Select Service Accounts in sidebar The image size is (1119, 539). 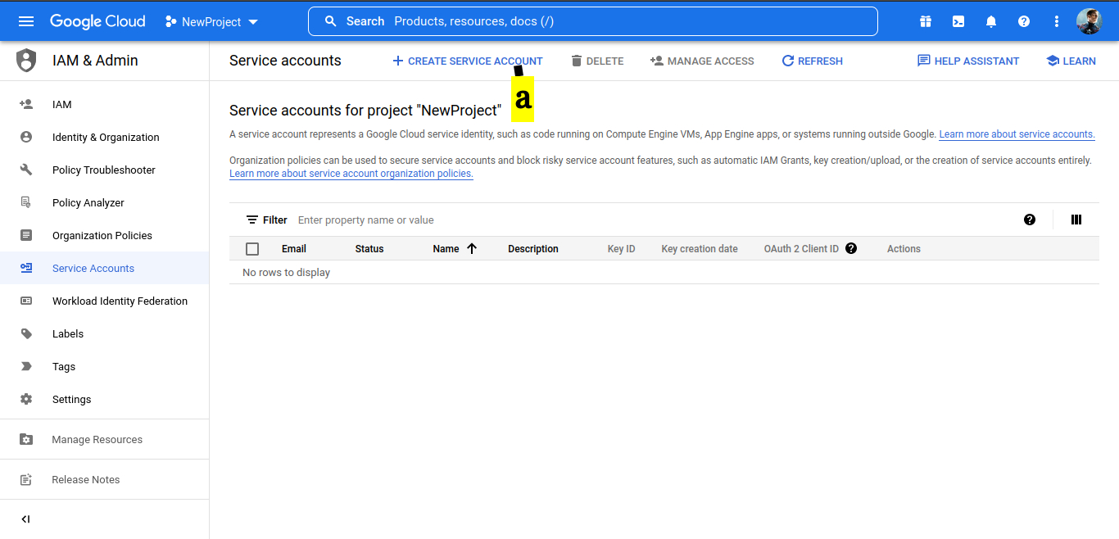[104, 268]
